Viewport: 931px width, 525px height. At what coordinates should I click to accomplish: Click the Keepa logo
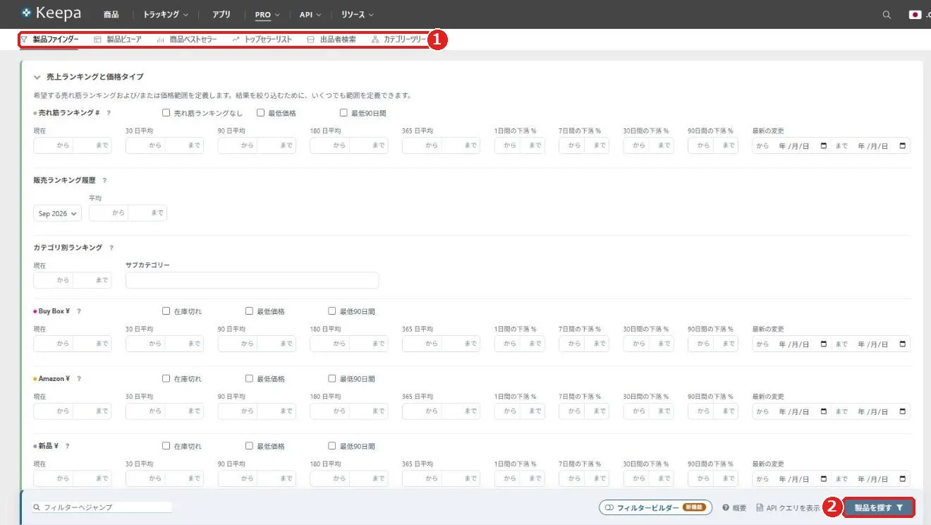click(51, 13)
